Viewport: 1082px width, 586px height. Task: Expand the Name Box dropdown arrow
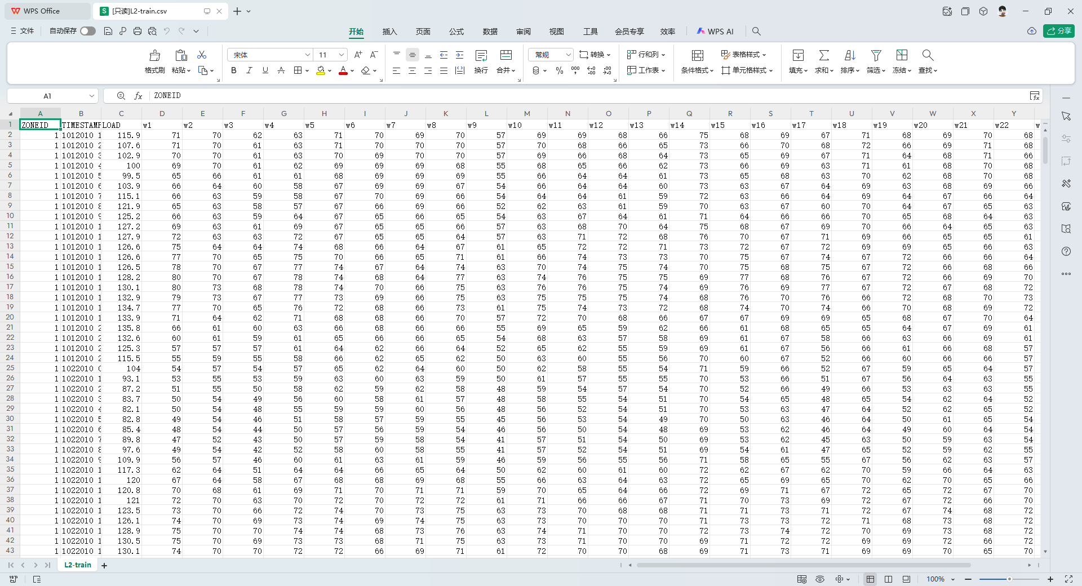point(92,96)
